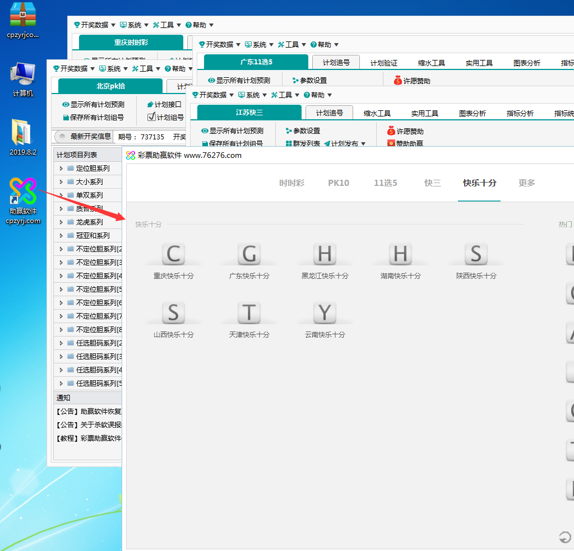
Task: Open the 更多 launcher tab
Action: click(527, 183)
